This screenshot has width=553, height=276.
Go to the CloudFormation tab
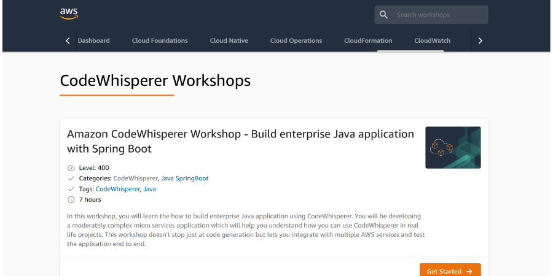click(x=368, y=41)
